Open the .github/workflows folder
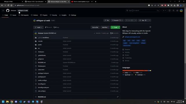The width and height of the screenshot is (186, 104). click(x=43, y=38)
